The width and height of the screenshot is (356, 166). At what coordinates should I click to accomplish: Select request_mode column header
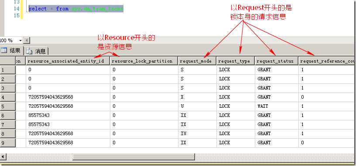tap(197, 61)
